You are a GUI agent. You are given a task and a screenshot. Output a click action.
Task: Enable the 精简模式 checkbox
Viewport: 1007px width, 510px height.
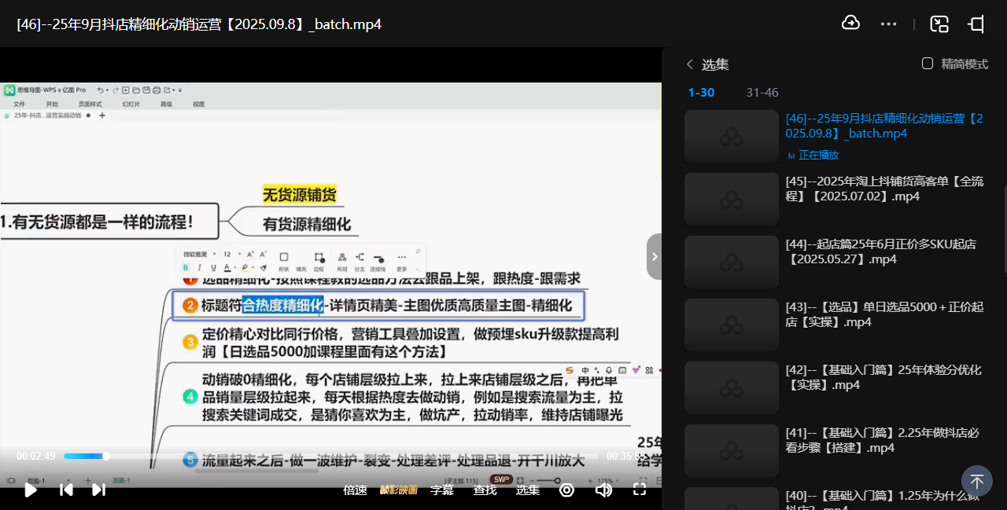coord(928,64)
